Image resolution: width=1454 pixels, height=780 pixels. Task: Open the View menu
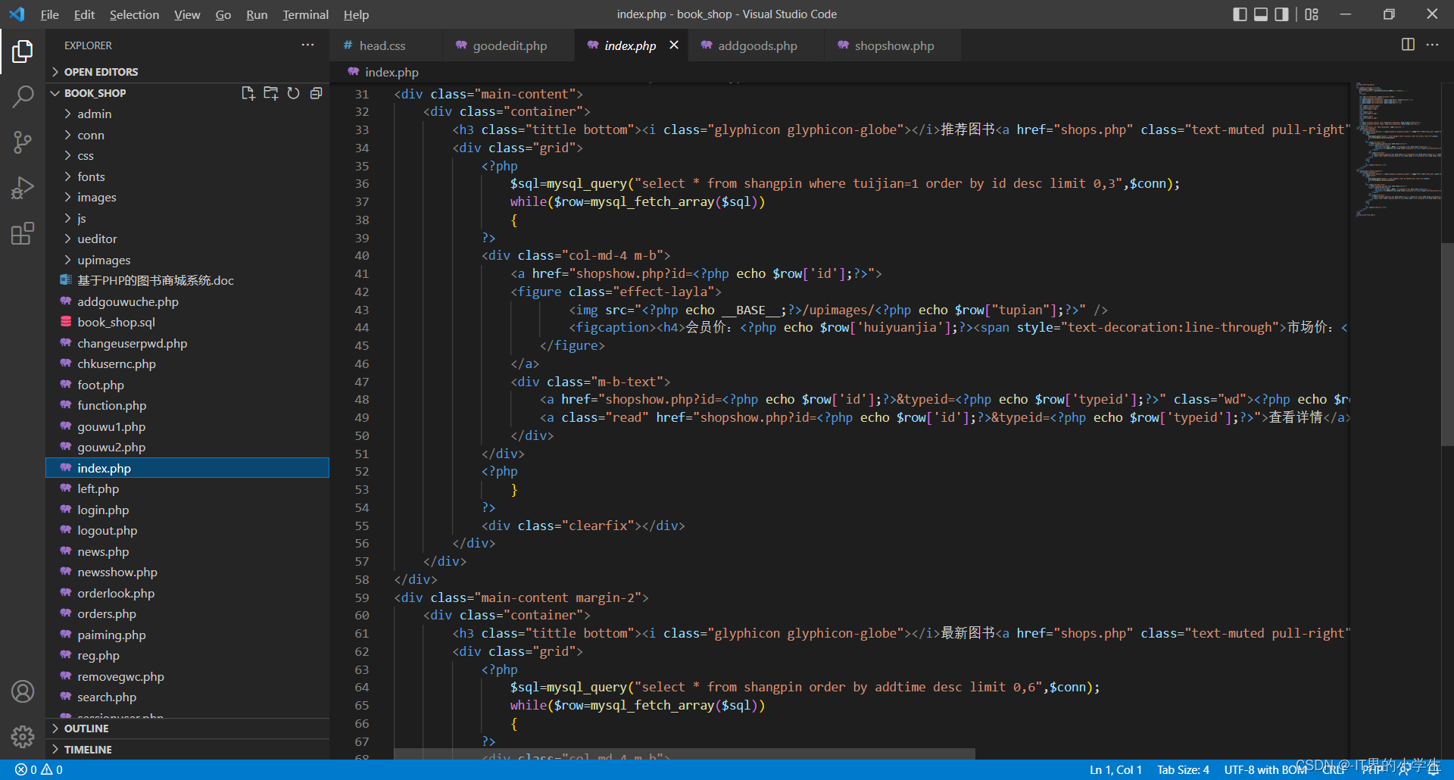point(187,14)
